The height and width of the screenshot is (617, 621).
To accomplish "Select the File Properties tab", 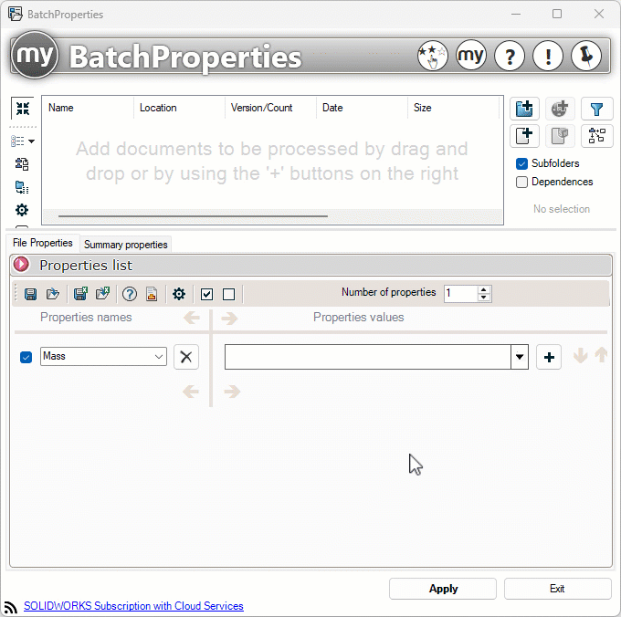I will (43, 244).
